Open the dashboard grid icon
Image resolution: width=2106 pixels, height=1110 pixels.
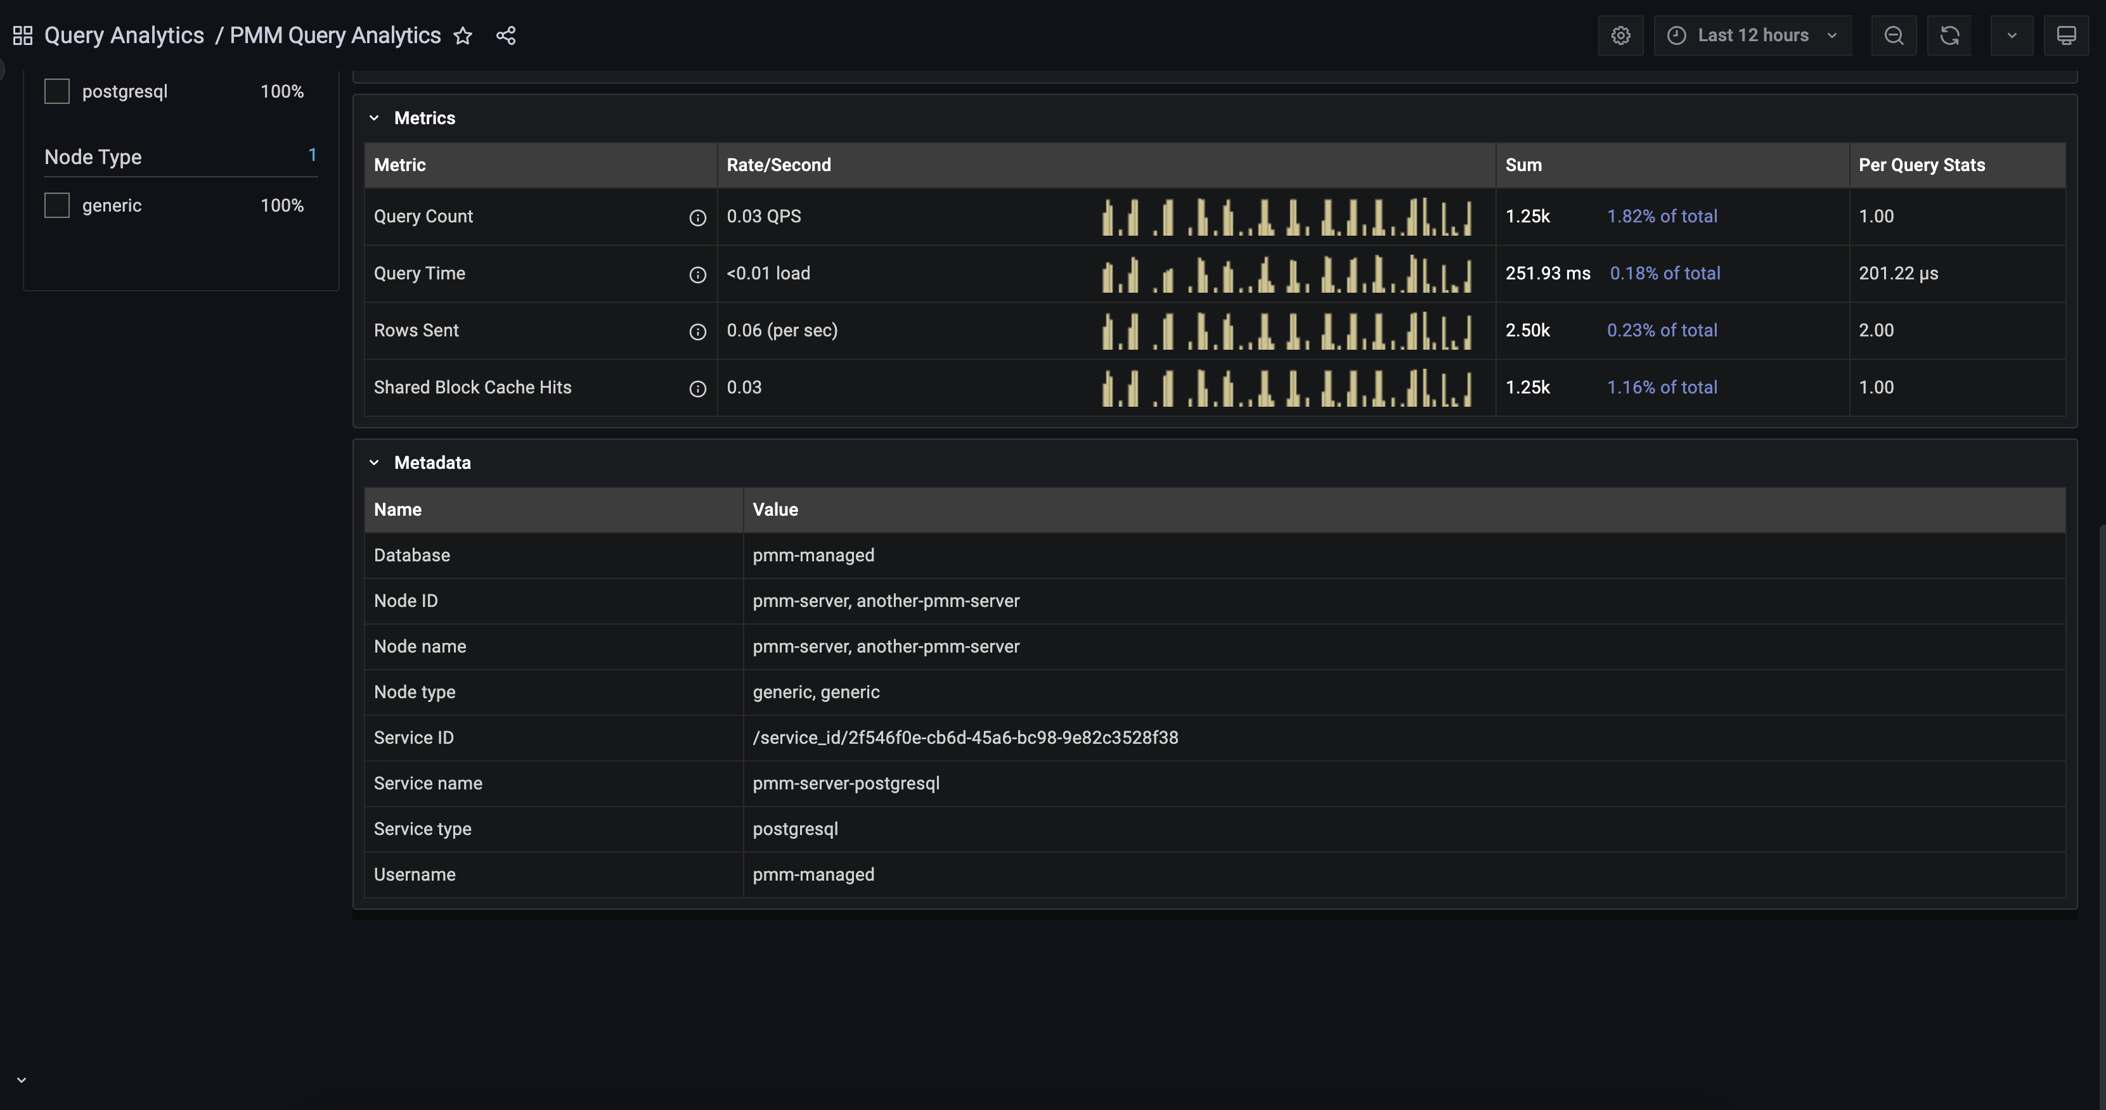click(23, 36)
